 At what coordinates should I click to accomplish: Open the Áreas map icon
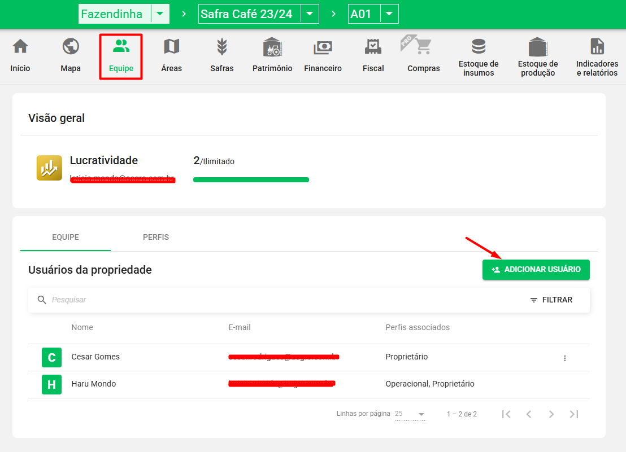pyautogui.click(x=171, y=47)
